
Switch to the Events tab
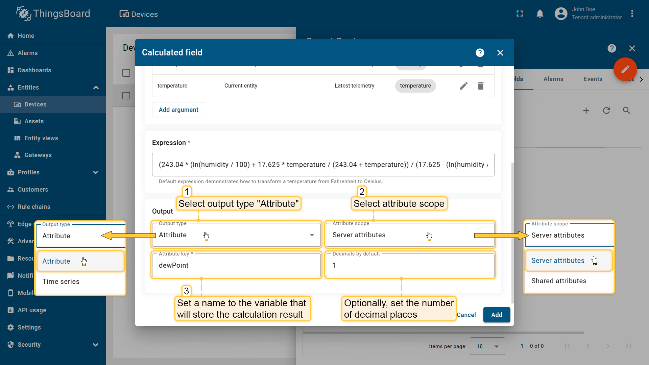pos(593,79)
